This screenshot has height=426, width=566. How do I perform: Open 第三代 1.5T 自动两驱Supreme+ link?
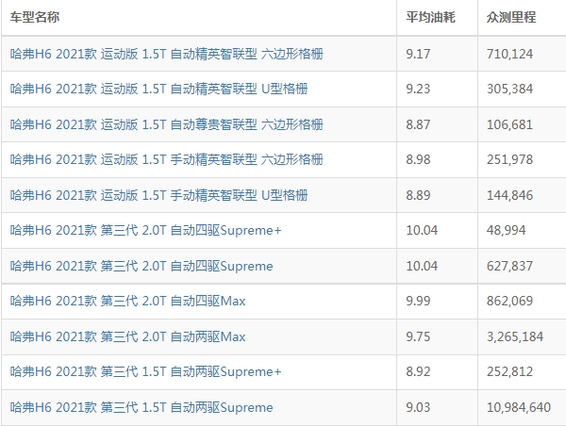pos(145,371)
